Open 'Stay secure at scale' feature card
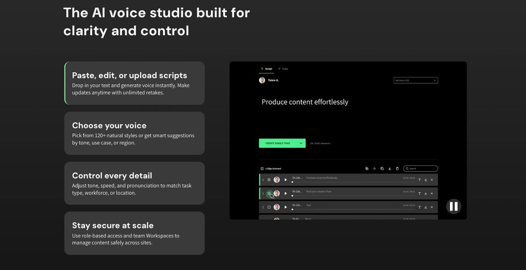This screenshot has height=270, width=526. (x=135, y=233)
